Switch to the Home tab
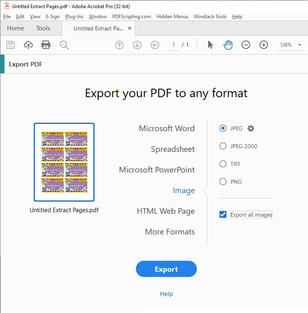Viewport: 308px width, 313px height. (15, 28)
